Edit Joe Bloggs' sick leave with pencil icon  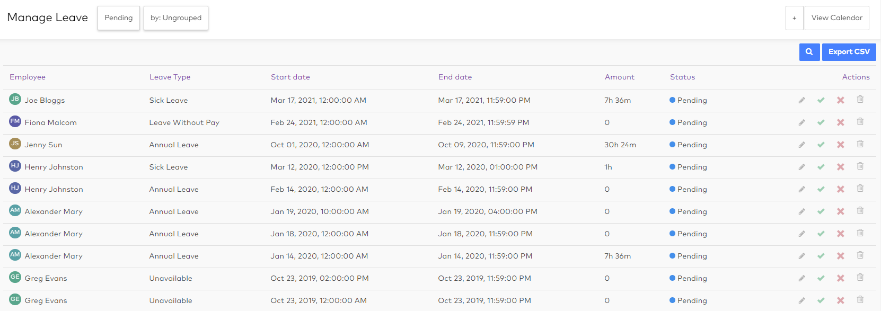click(801, 100)
